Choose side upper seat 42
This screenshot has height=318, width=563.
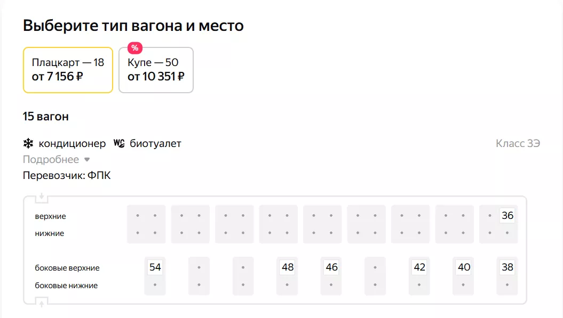coord(419,267)
